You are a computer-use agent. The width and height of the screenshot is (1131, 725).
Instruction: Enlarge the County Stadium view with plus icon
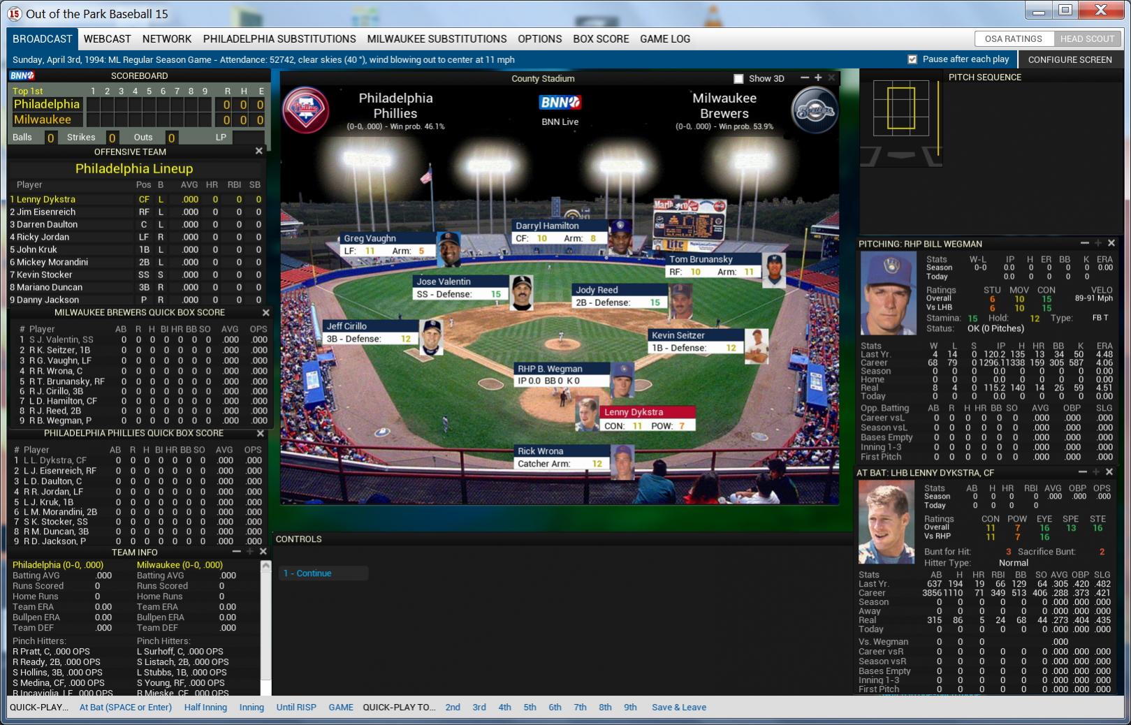point(818,78)
